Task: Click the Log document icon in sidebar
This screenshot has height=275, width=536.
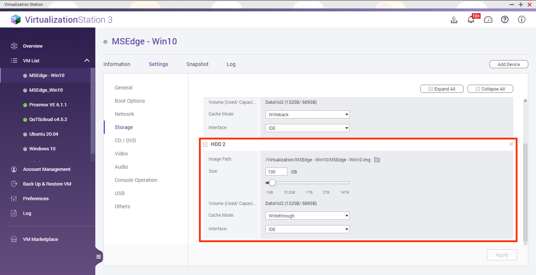Action: [14, 213]
